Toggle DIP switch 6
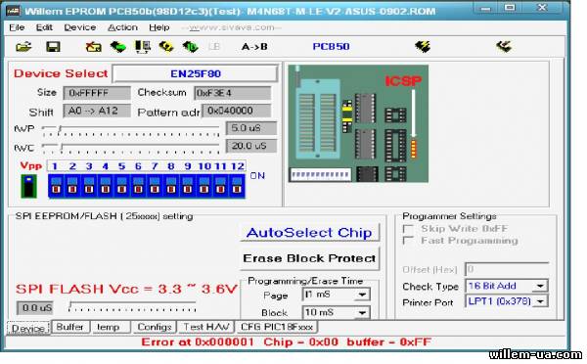The image size is (587, 364). [x=138, y=186]
